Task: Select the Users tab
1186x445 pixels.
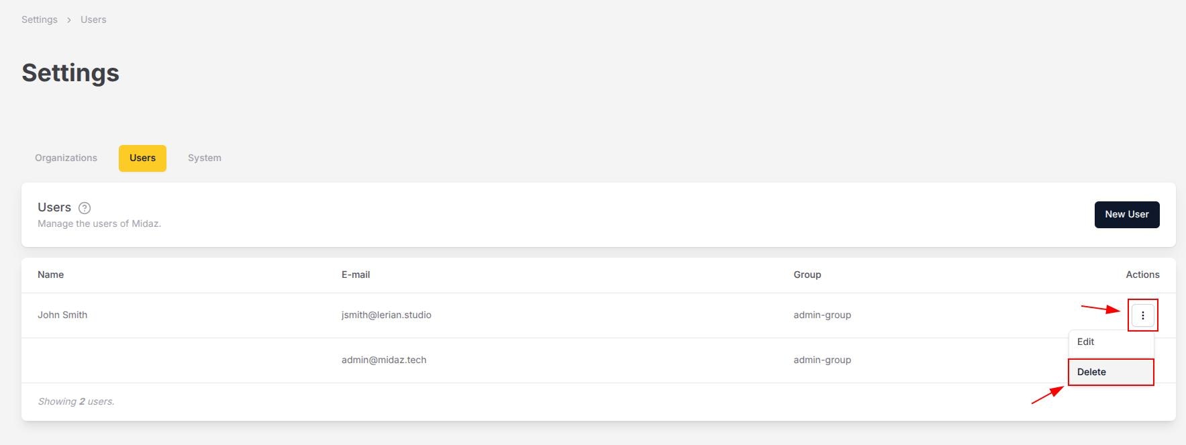Action: click(x=142, y=158)
